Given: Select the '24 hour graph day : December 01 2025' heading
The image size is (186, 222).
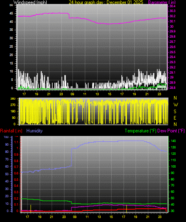Looking at the screenshot, I should pyautogui.click(x=106, y=2).
